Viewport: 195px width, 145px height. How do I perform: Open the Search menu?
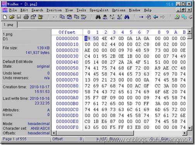[37, 10]
